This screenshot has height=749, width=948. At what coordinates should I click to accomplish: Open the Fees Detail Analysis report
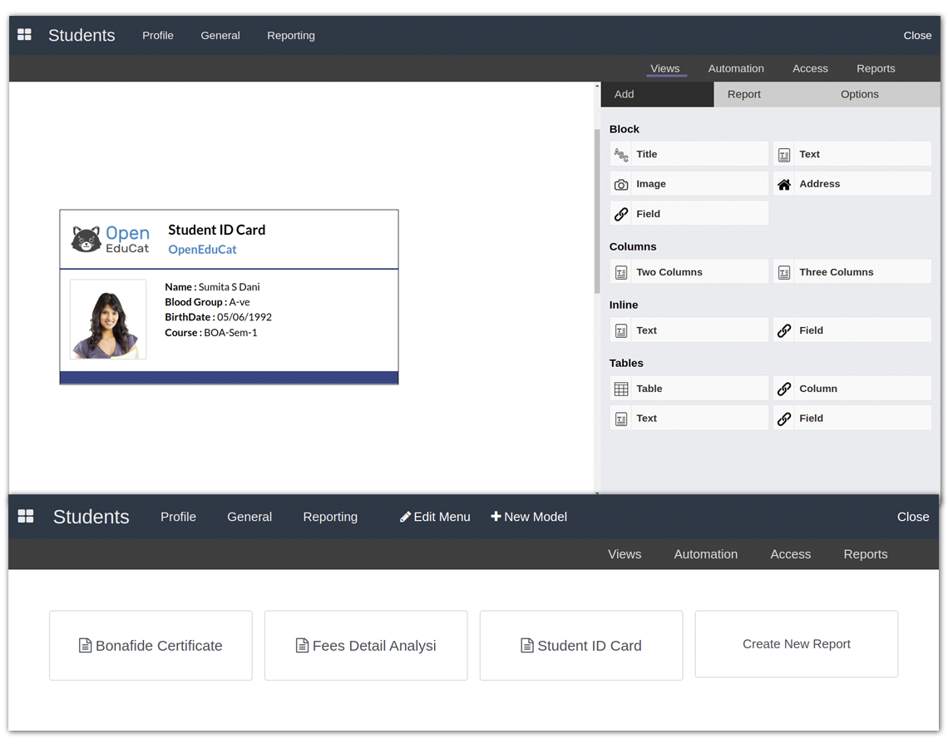pos(366,646)
